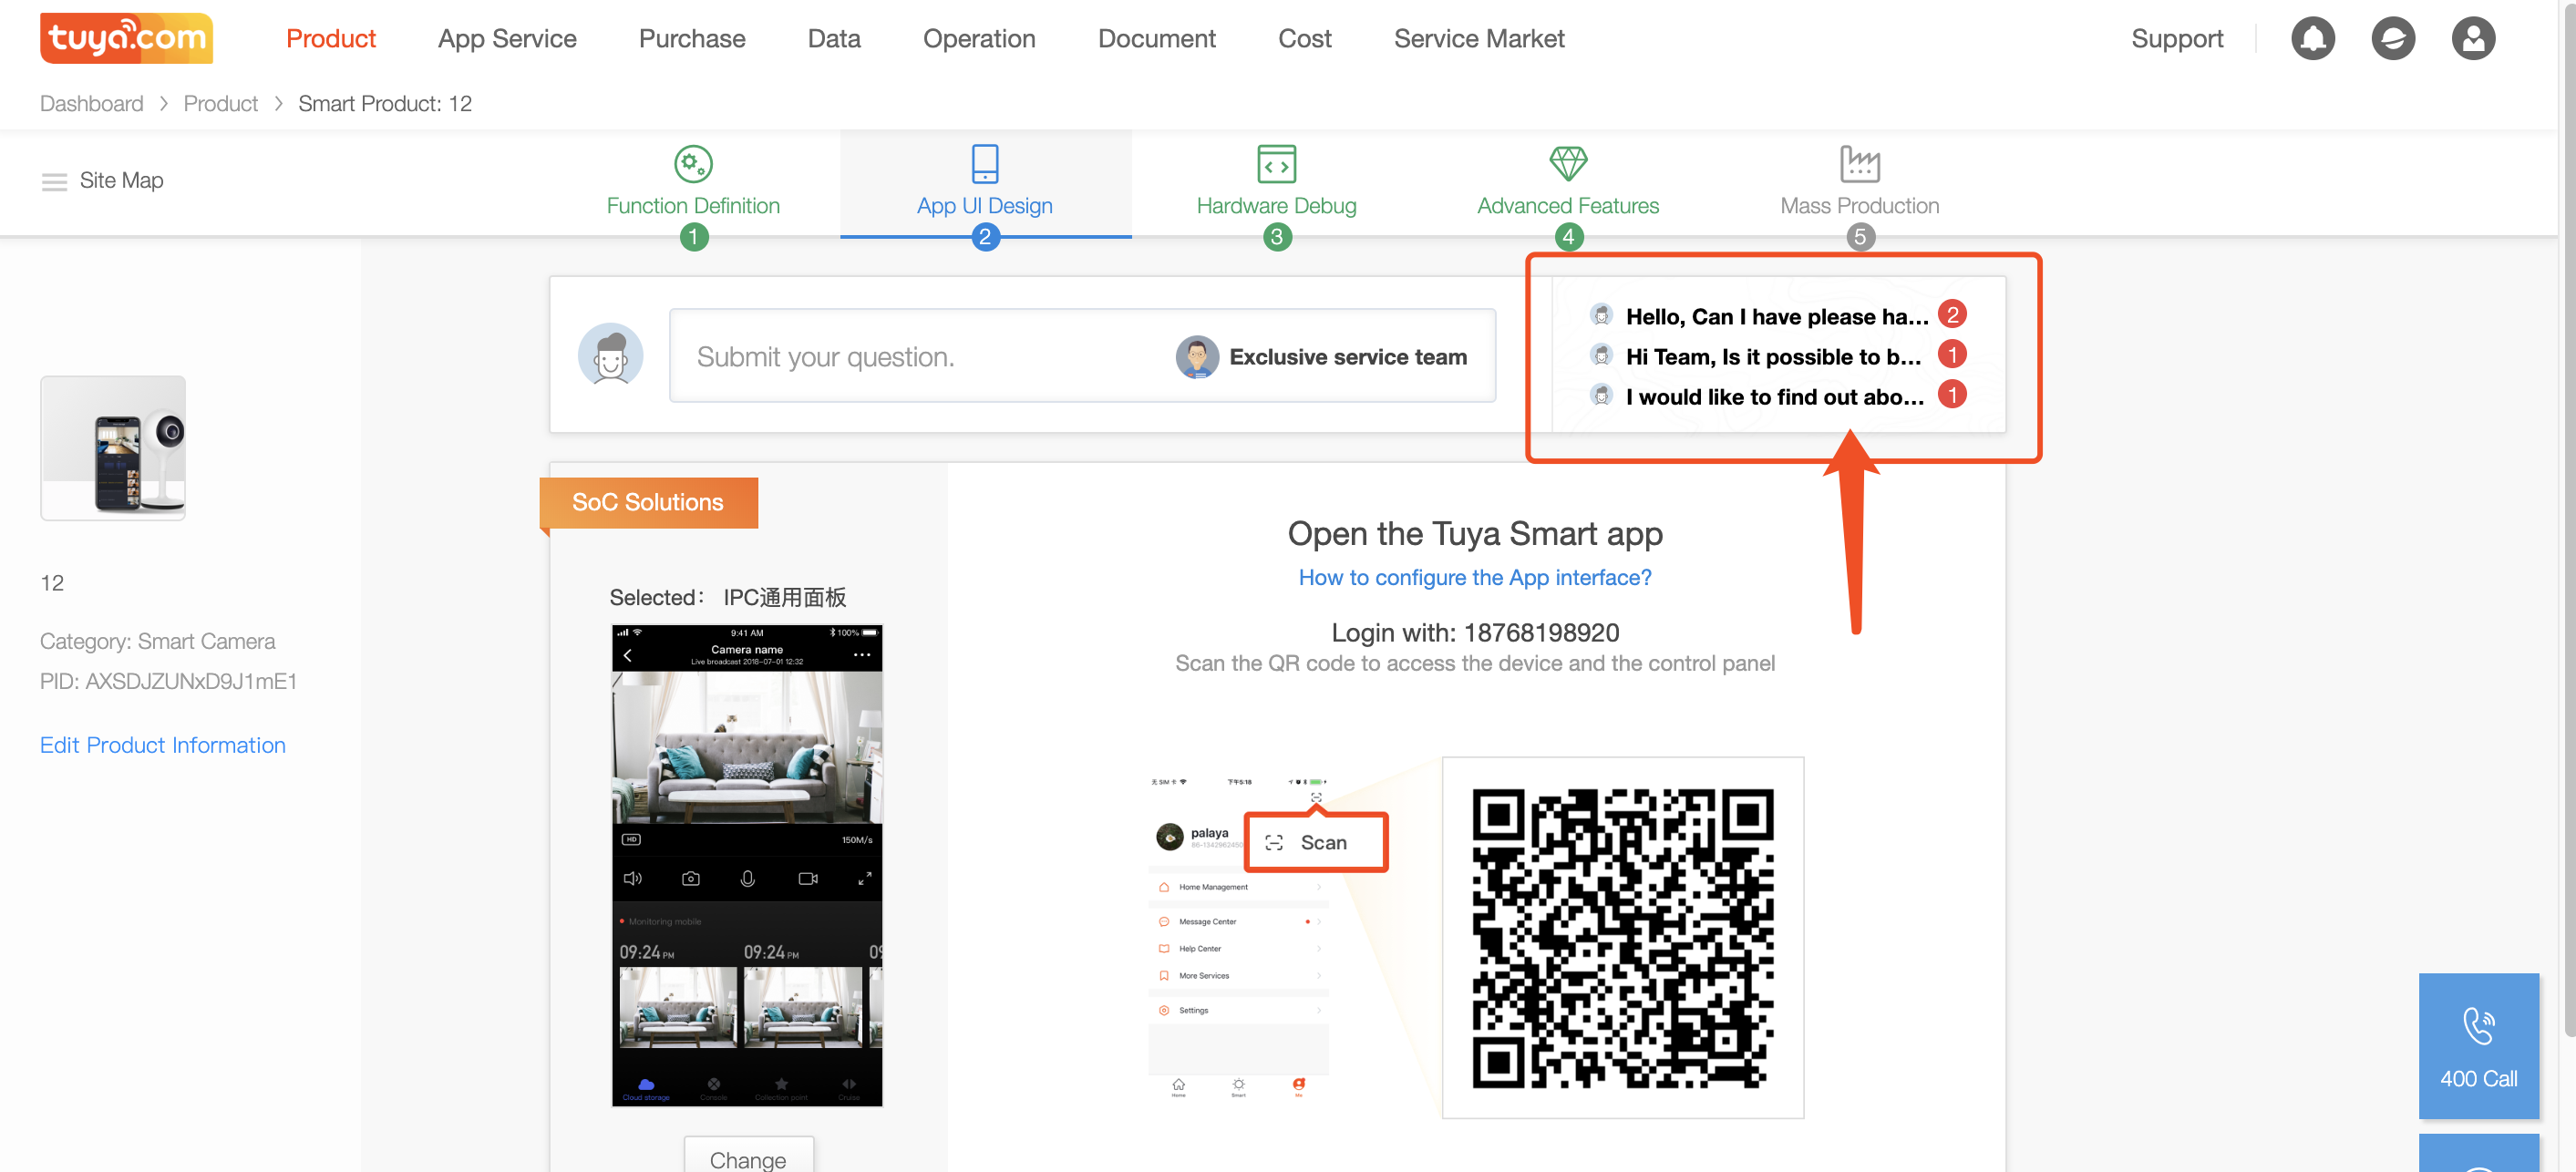
Task: Open the Operation menu
Action: point(979,38)
